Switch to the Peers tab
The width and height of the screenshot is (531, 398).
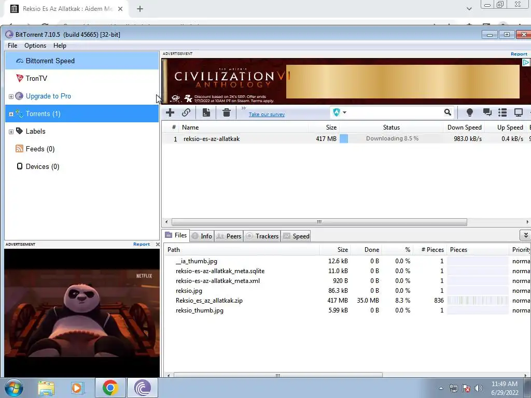[229, 236]
